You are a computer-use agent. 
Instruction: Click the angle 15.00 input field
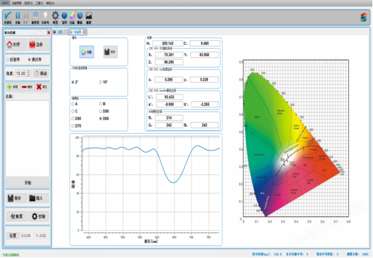click(21, 74)
